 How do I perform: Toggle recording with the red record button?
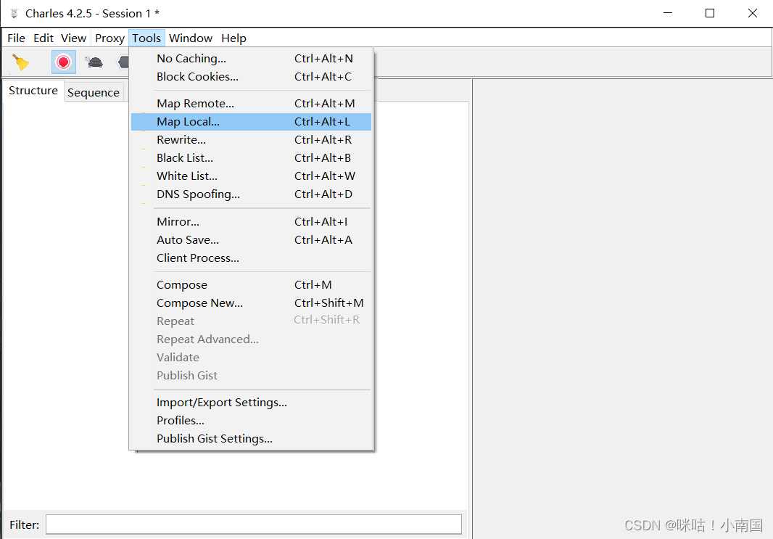(63, 62)
